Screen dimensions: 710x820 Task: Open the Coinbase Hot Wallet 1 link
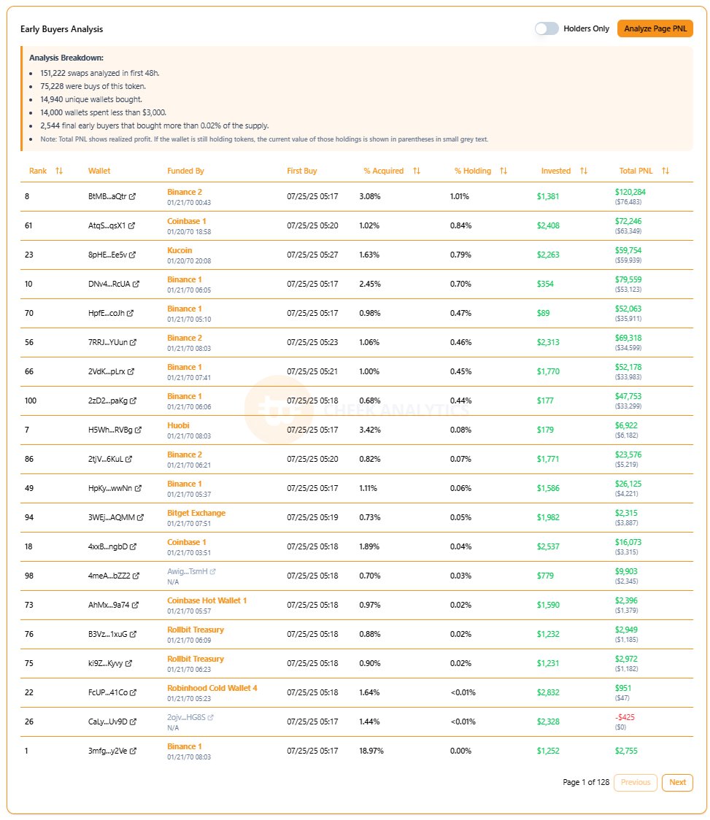[207, 600]
